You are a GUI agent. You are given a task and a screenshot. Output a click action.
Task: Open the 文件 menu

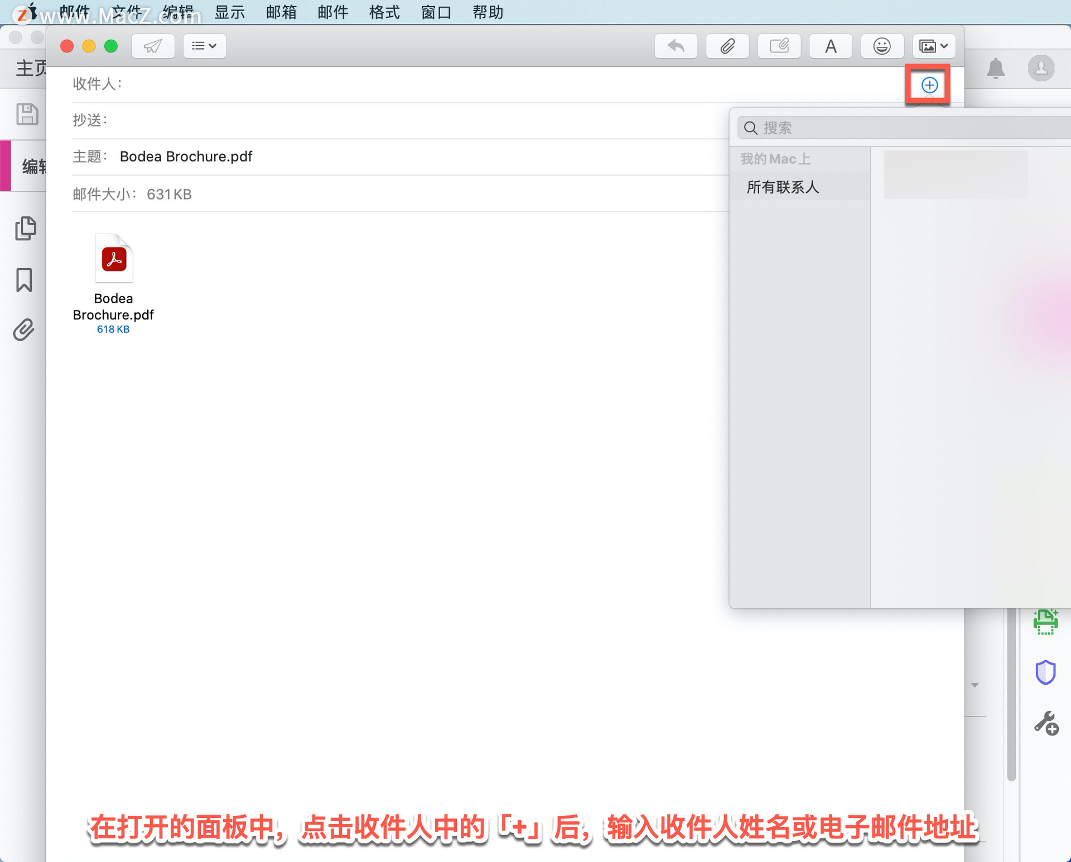127,12
